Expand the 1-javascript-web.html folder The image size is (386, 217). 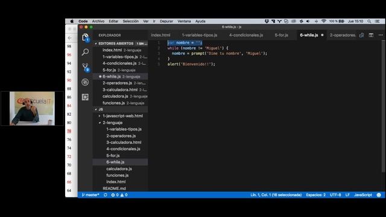coord(100,116)
